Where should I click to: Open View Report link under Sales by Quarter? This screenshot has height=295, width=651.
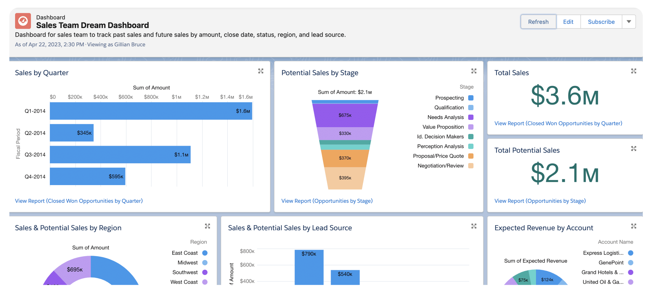coord(79,201)
